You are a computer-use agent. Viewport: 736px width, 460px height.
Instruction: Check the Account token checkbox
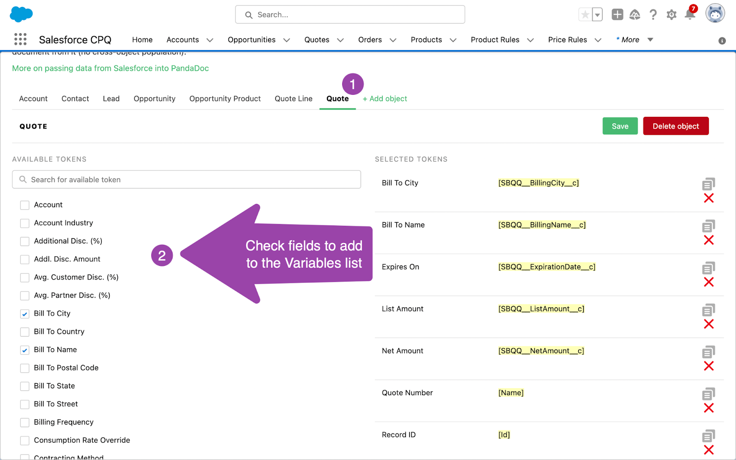coord(25,205)
